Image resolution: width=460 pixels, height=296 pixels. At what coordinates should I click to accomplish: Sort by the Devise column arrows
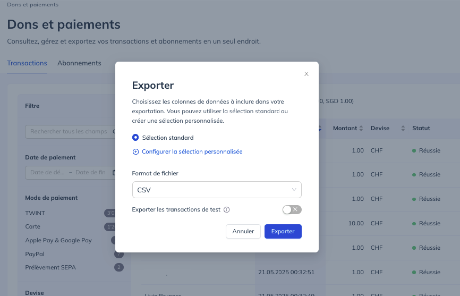click(x=403, y=128)
